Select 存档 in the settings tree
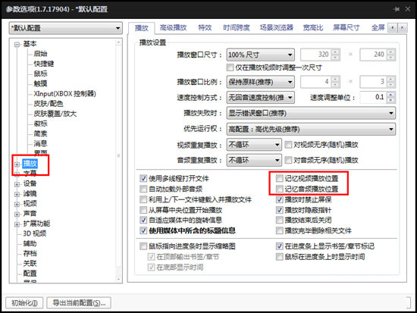 30,253
